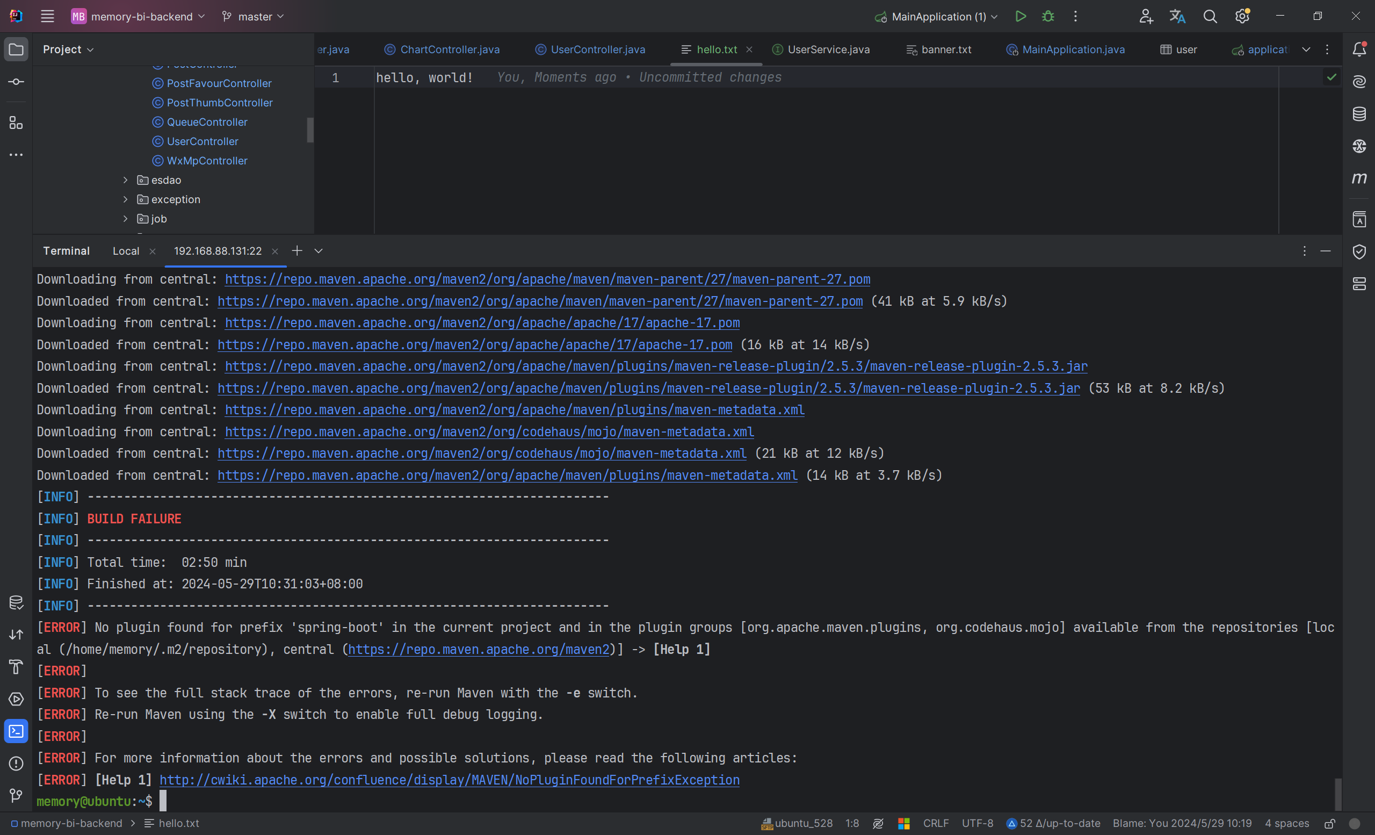Open more run actions menu

1075,16
